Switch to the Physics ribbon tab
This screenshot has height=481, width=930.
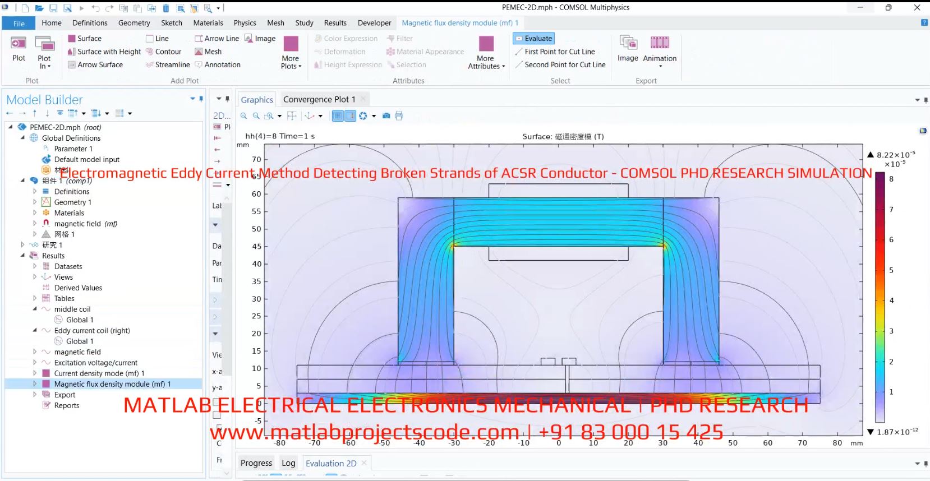[245, 23]
